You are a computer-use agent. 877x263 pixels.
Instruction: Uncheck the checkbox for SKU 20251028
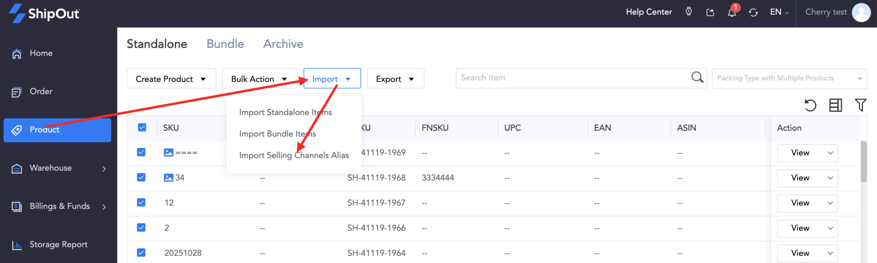(x=141, y=253)
